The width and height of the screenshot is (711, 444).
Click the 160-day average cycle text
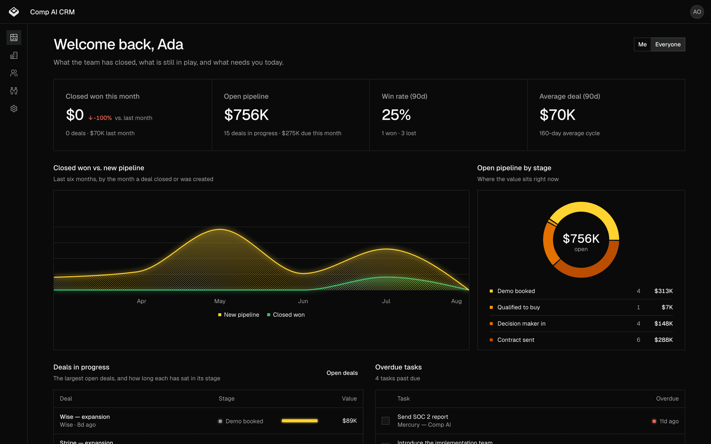(569, 133)
